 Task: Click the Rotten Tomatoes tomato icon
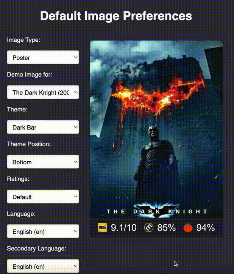188,228
